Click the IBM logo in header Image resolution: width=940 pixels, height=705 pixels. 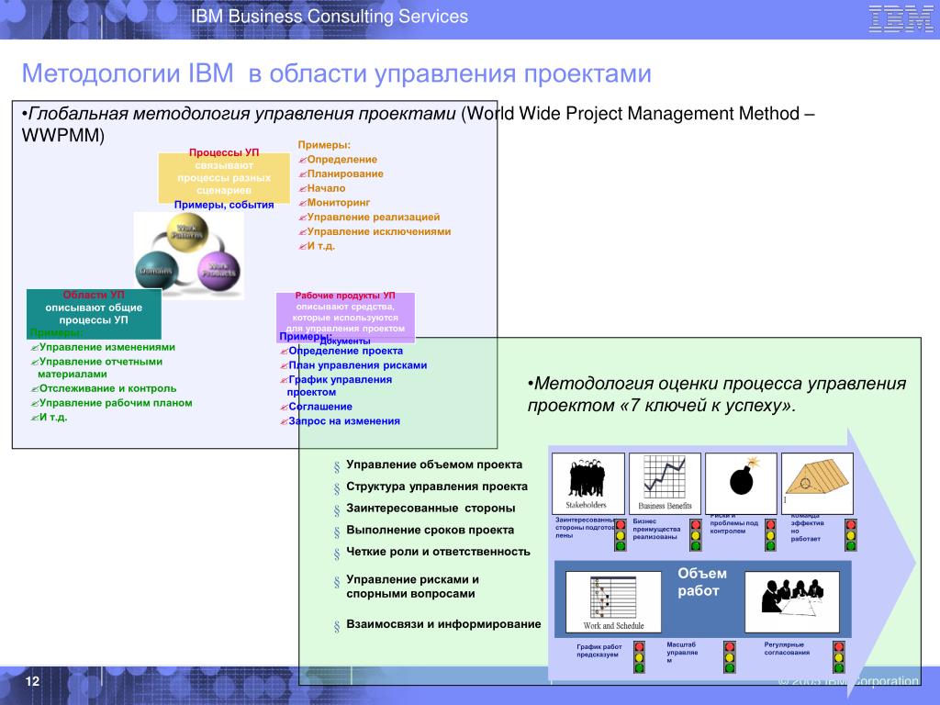point(901,18)
